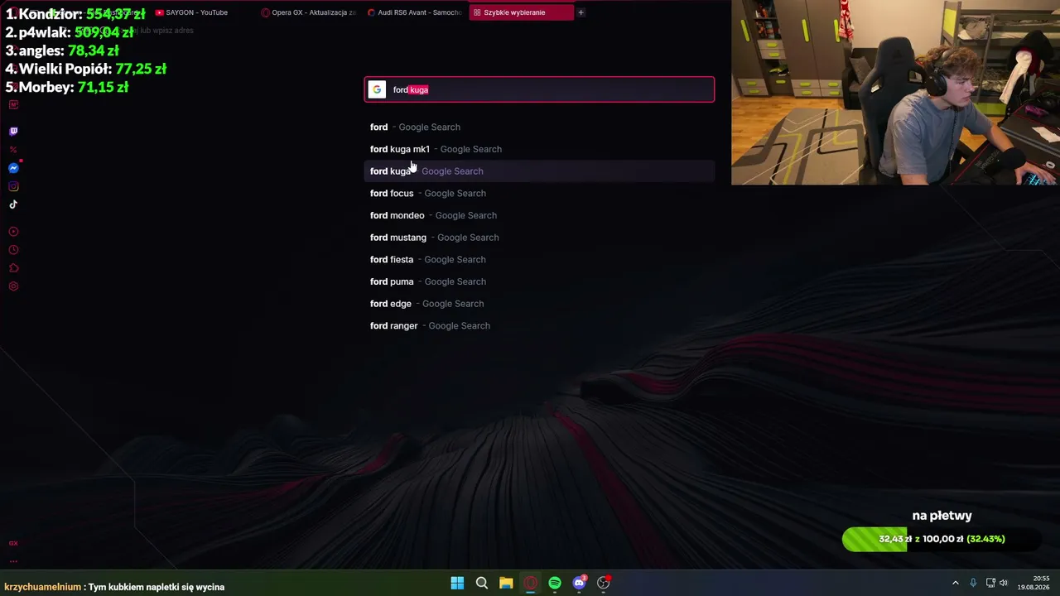Image resolution: width=1060 pixels, height=596 pixels.
Task: Open Instagram in the sidebar
Action: (x=13, y=186)
